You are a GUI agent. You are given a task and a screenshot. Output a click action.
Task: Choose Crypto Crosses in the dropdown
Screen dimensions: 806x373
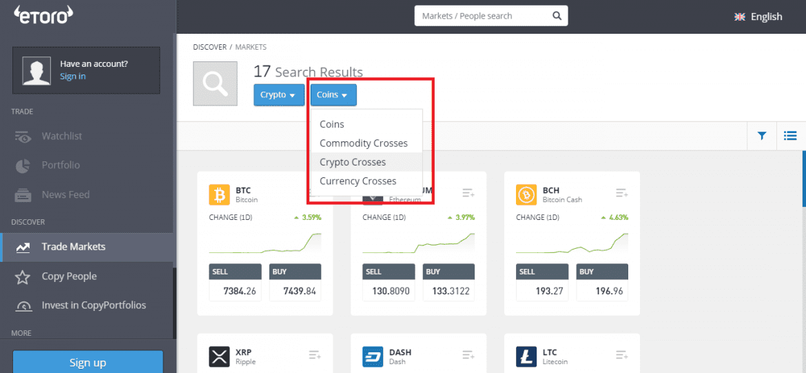click(366, 162)
